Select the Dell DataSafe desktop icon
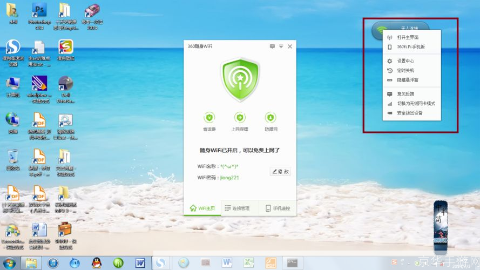 (65, 90)
